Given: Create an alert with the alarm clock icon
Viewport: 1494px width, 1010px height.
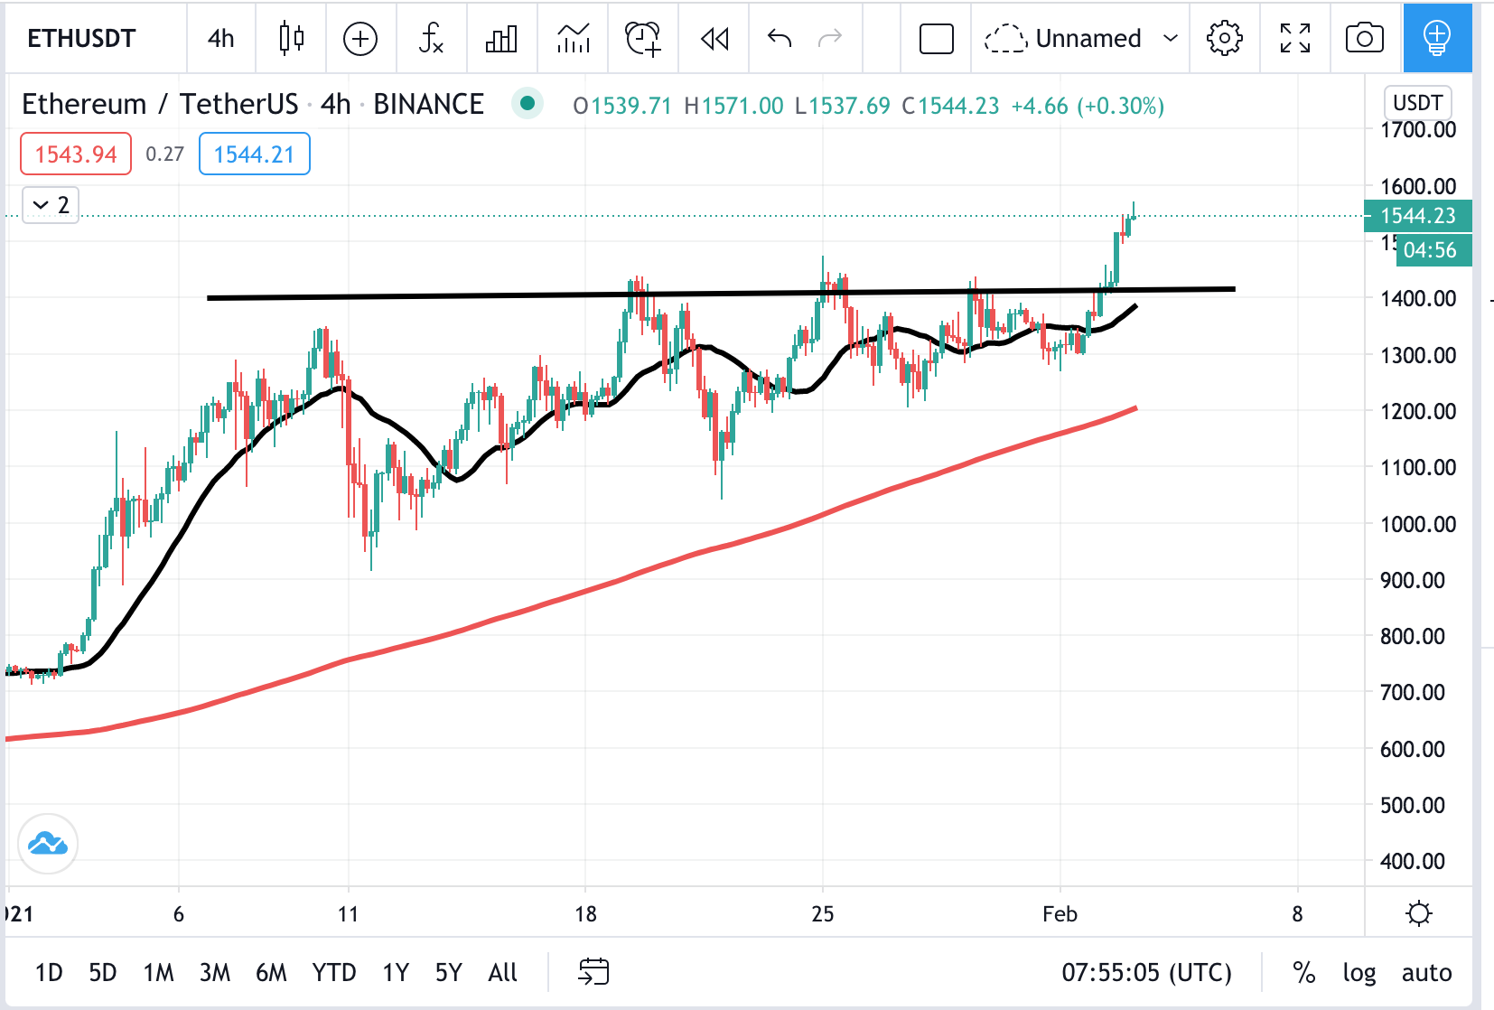Looking at the screenshot, I should pyautogui.click(x=643, y=38).
